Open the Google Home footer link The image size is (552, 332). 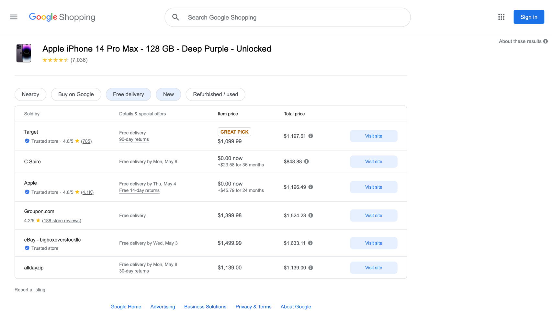[126, 307]
